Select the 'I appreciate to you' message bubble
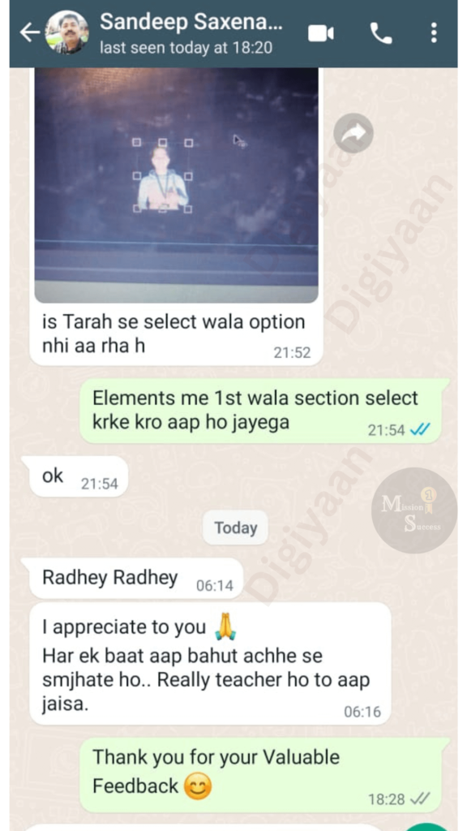The height and width of the screenshot is (831, 467). coord(210,664)
